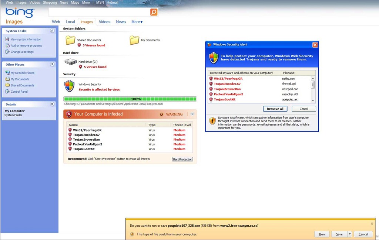Click shield icon beside Trojan.Encoder.67 in alert dialog
Viewport: 379px width, 240px height.
click(211, 84)
